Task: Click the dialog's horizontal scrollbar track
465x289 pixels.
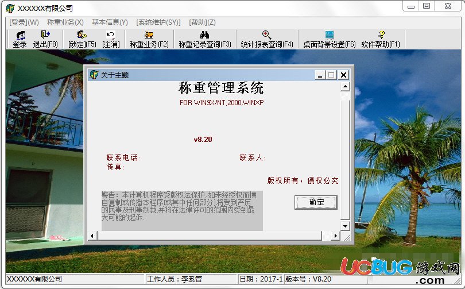Action: click(x=214, y=236)
